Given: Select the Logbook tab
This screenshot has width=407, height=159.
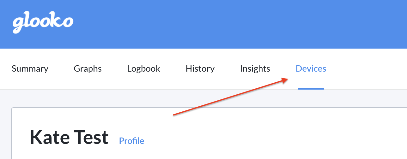Looking at the screenshot, I should (x=144, y=69).
